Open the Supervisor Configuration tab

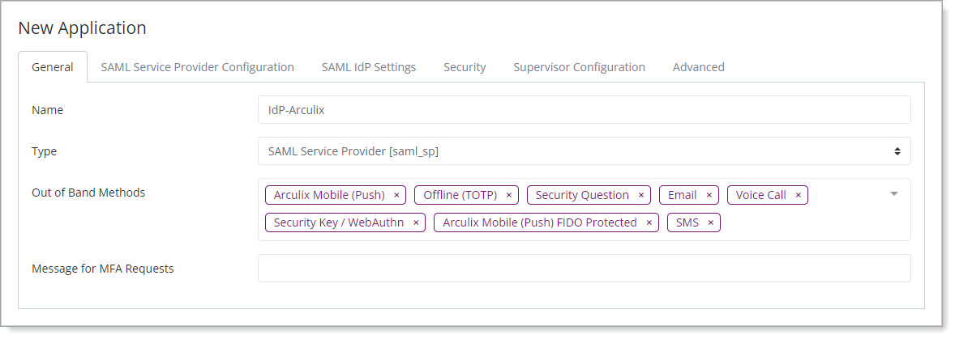click(x=579, y=67)
